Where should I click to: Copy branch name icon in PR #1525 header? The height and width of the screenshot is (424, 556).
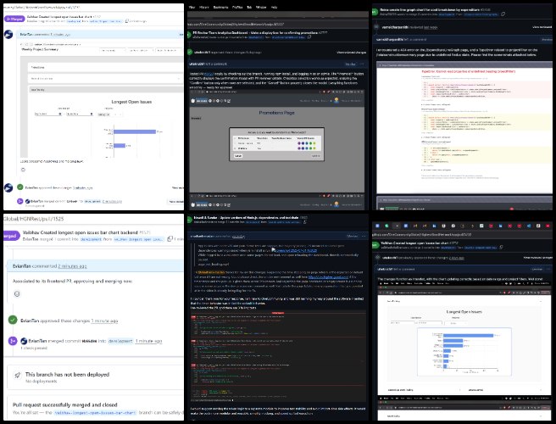(x=170, y=239)
